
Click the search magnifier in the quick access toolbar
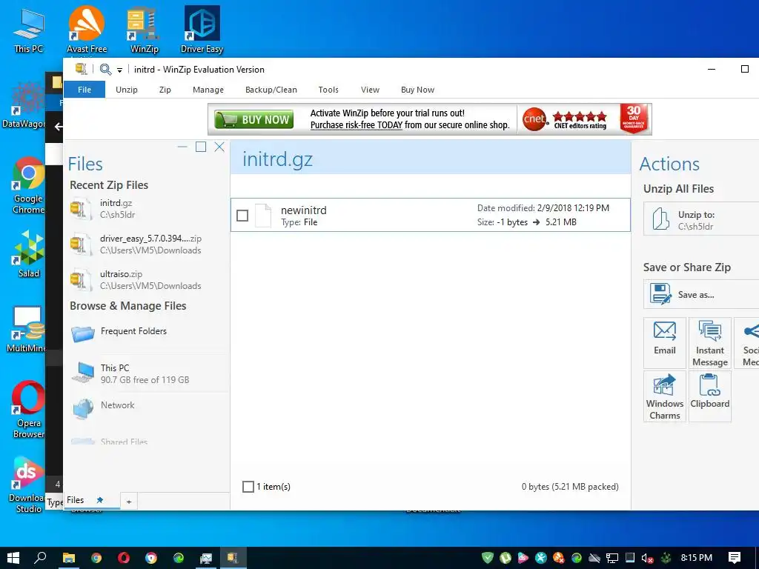coord(105,69)
